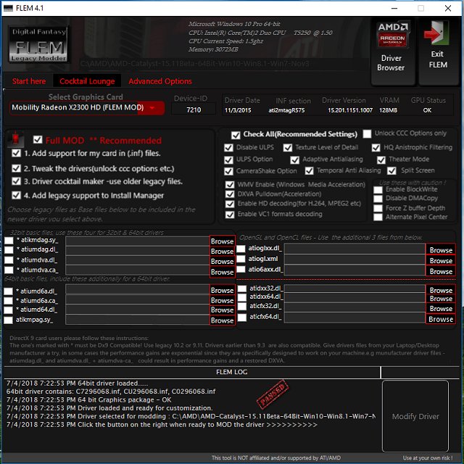
Task: Check the aticfx32.dl_ file checkbox
Action: (241, 306)
